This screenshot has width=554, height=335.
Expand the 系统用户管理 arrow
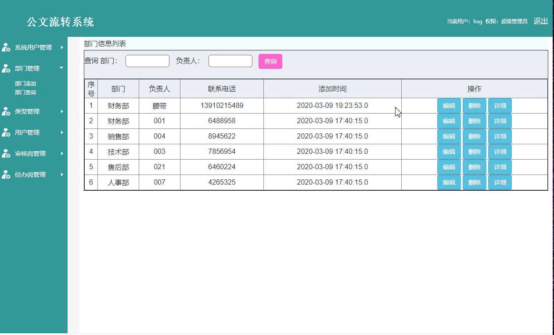coord(62,47)
